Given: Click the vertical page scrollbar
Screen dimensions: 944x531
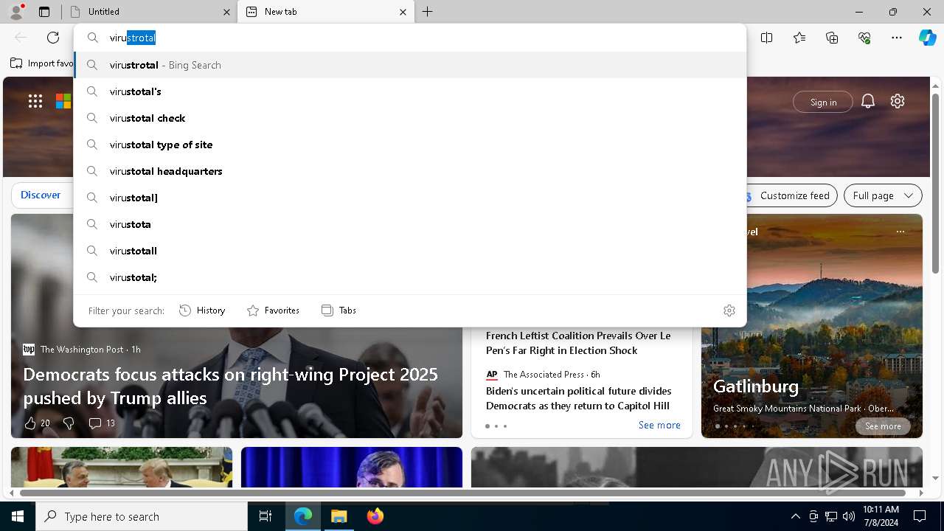Looking at the screenshot, I should pyautogui.click(x=936, y=182).
